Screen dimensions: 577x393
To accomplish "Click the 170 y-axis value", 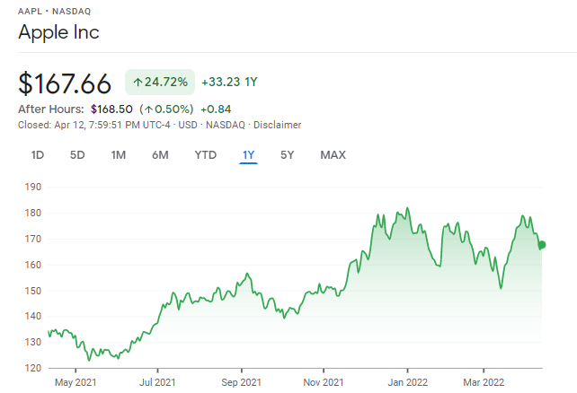I will coord(33,239).
